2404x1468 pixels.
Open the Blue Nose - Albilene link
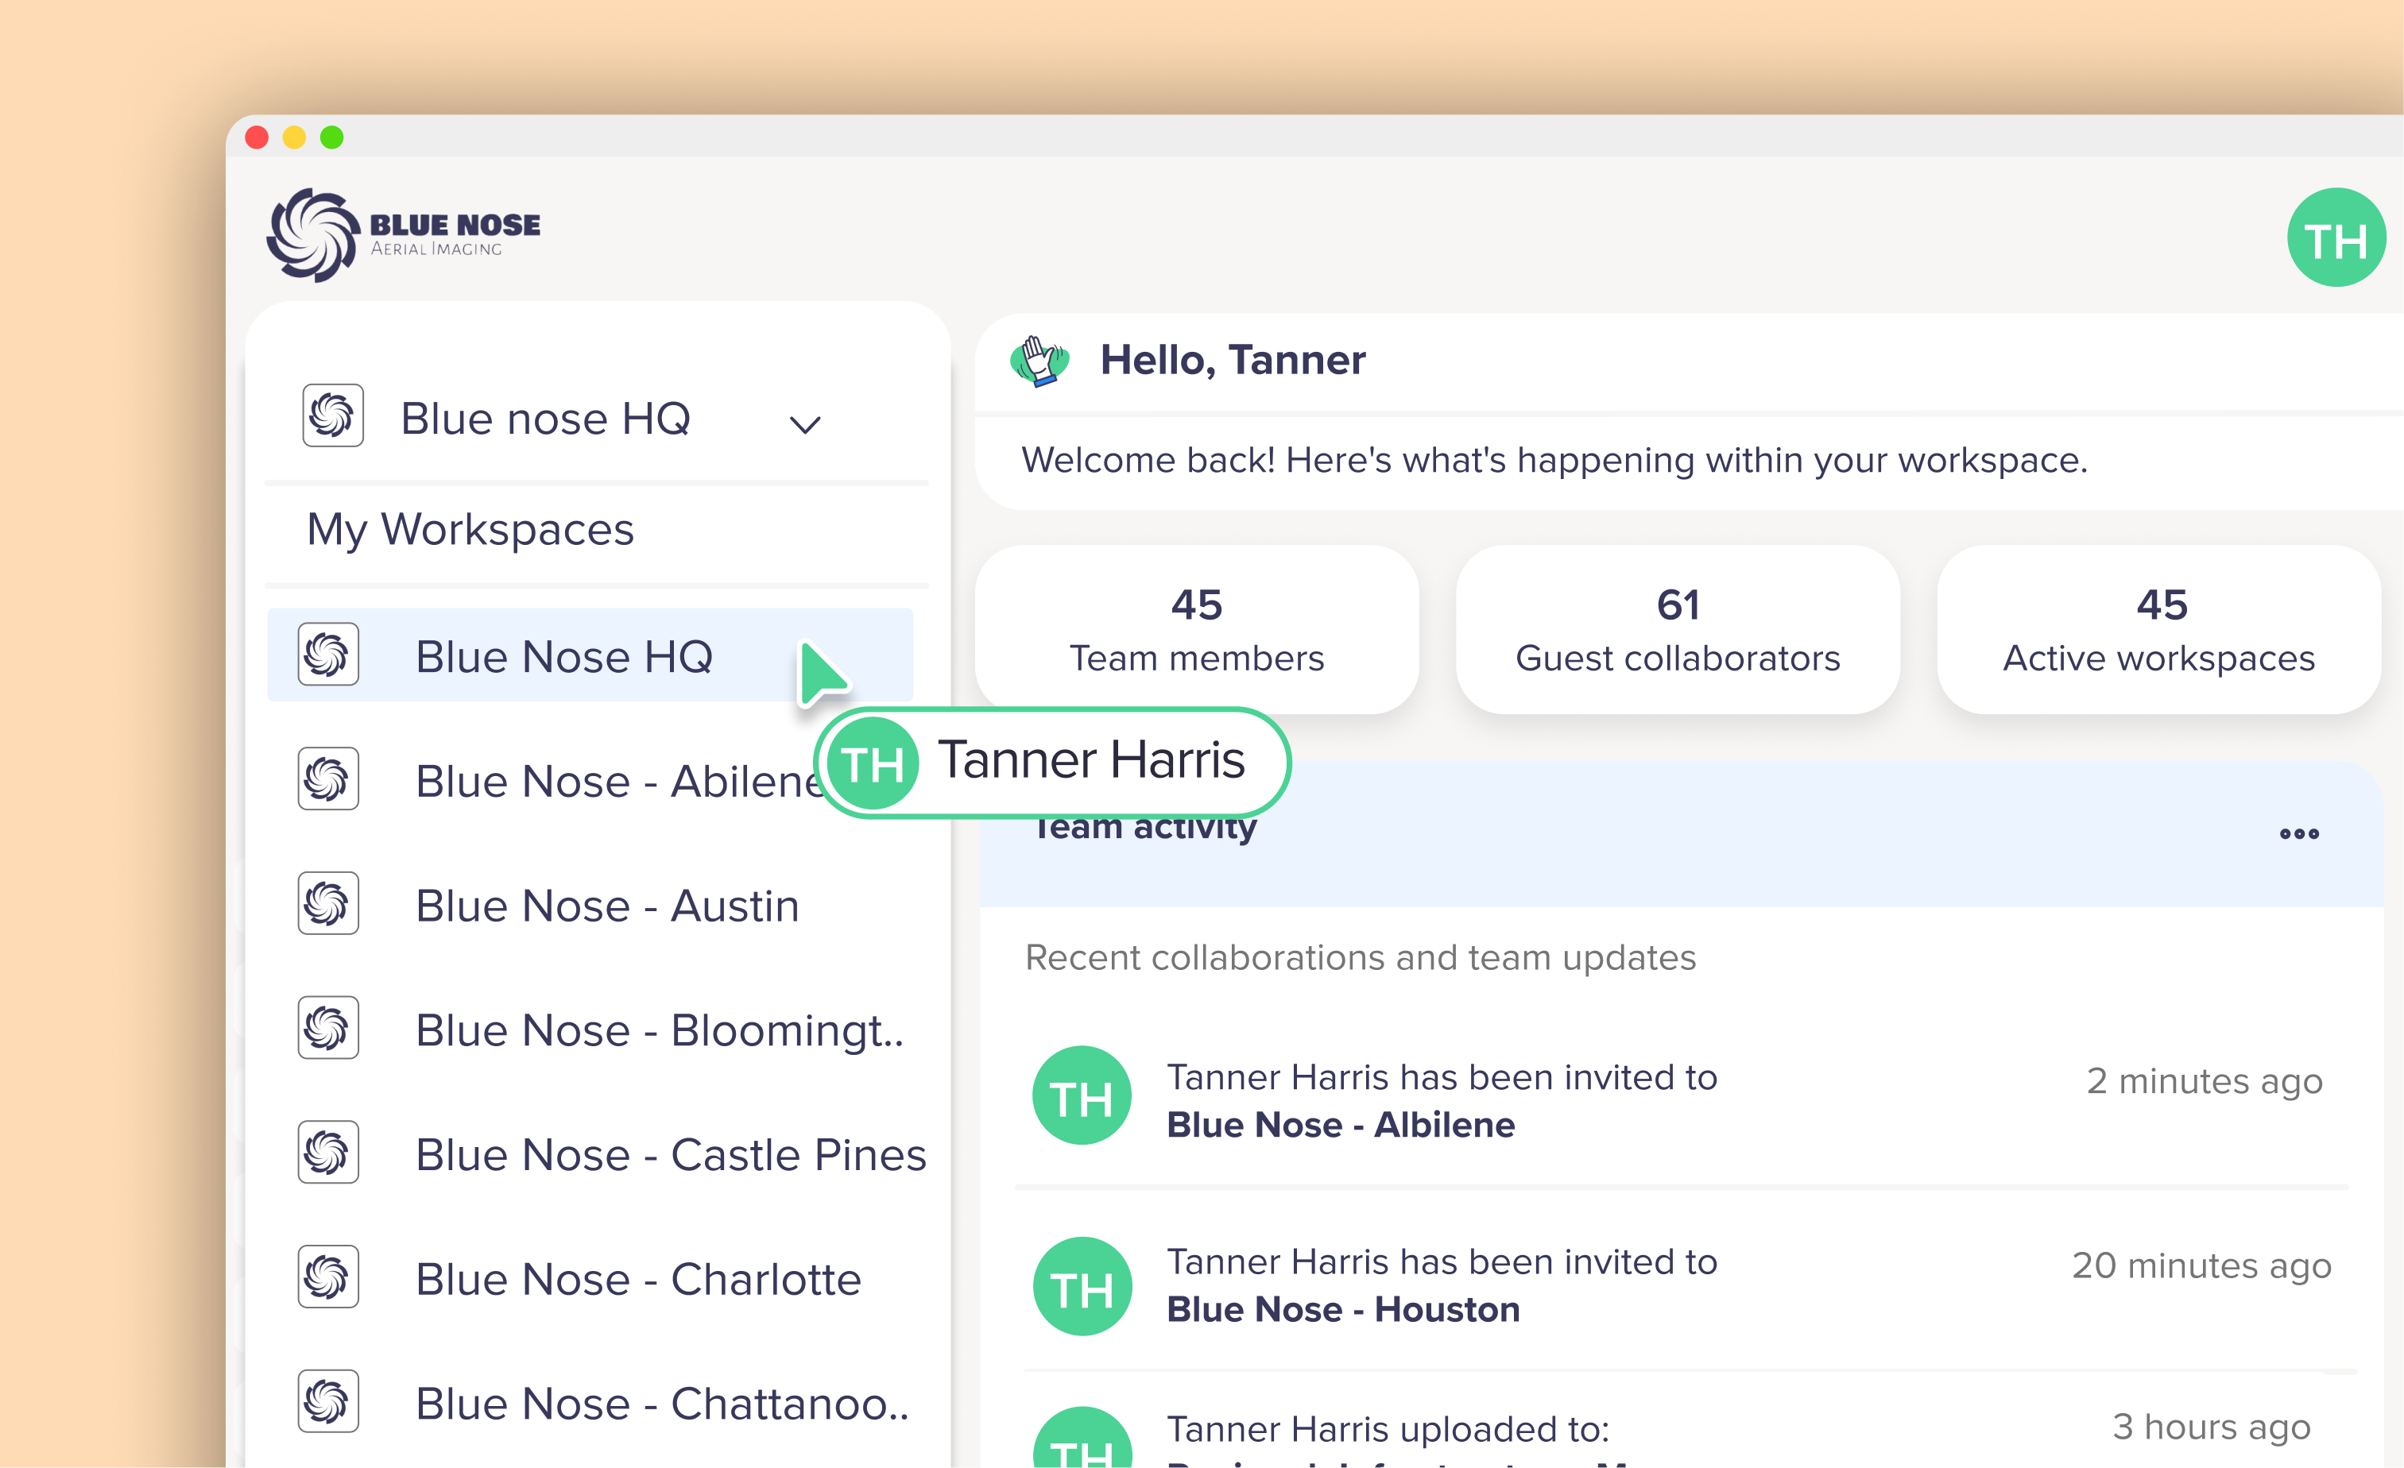[1341, 1126]
